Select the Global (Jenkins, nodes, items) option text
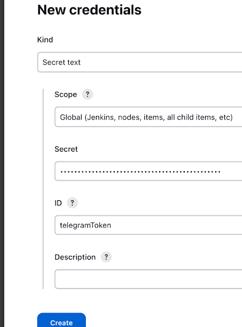This screenshot has width=242, height=327. click(146, 117)
